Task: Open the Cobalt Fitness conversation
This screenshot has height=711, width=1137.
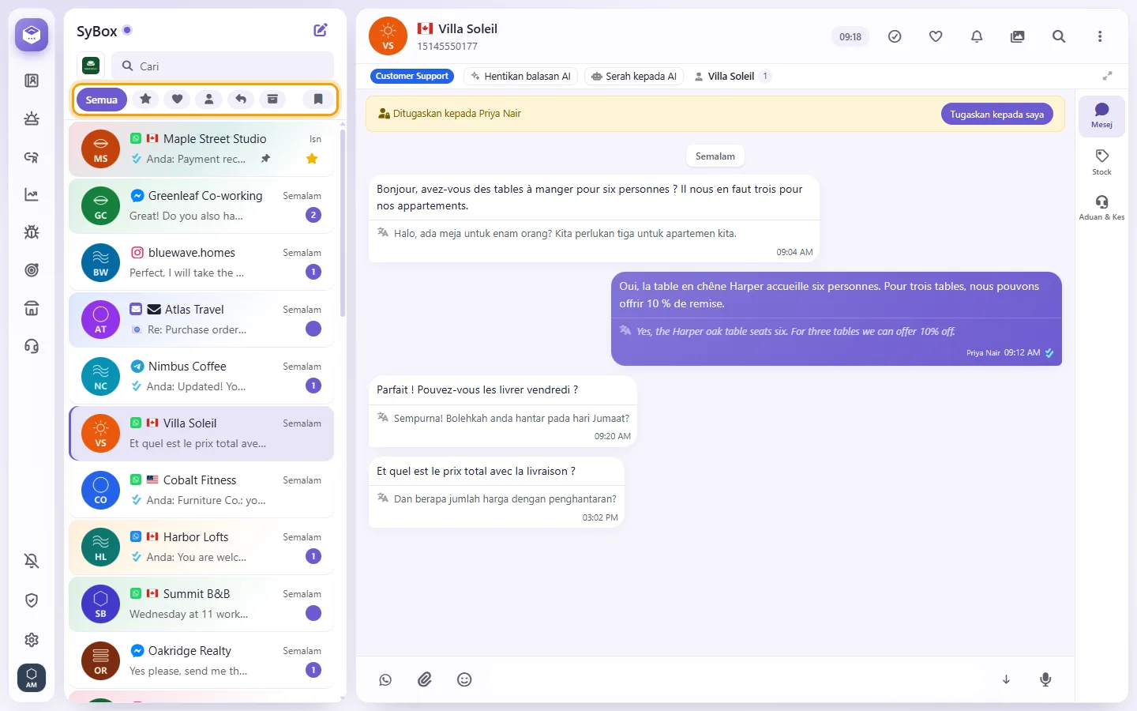Action: click(201, 490)
